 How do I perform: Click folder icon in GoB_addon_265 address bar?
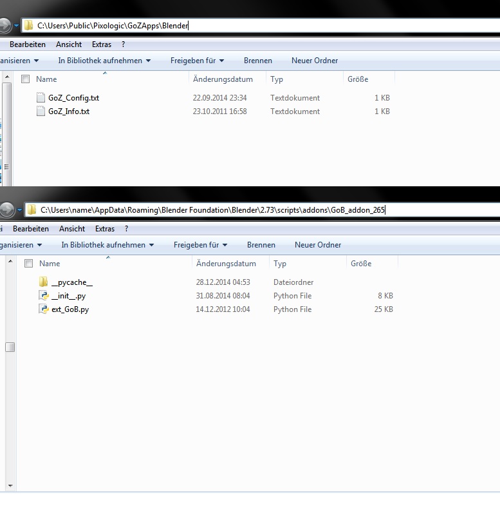coord(31,209)
